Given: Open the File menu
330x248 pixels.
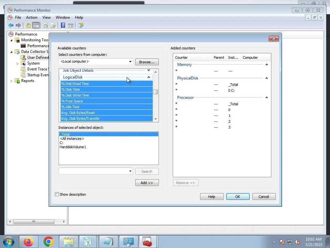Looking at the screenshot, I should click(x=18, y=17).
